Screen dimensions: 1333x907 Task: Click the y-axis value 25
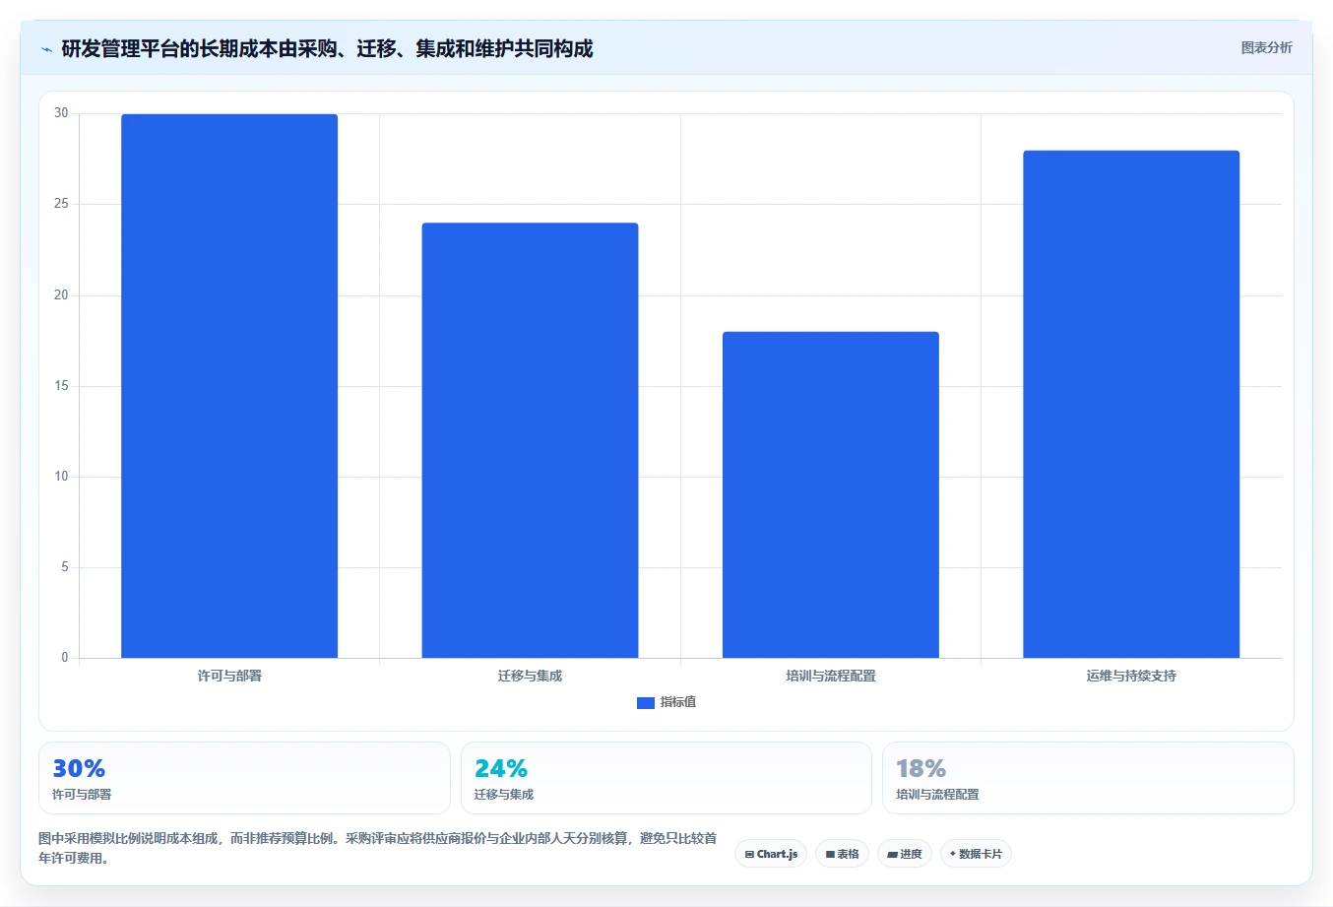click(62, 204)
